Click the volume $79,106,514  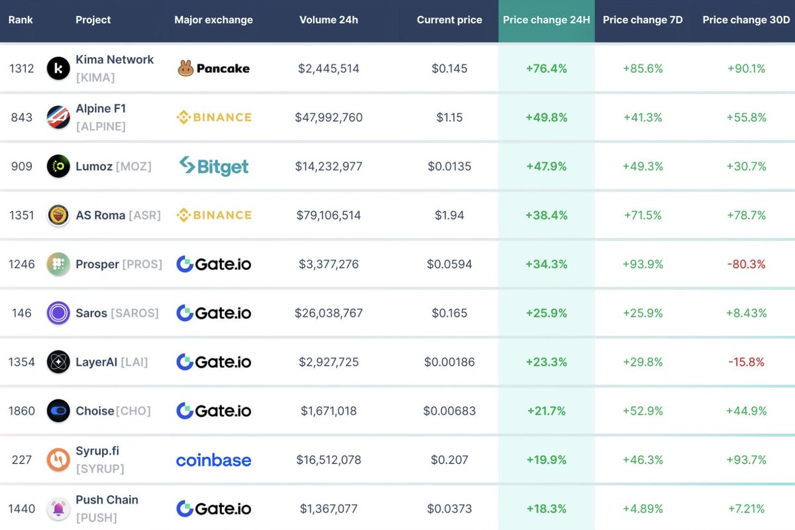point(329,215)
